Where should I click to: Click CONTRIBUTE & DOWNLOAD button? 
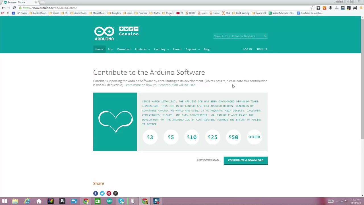tap(245, 160)
